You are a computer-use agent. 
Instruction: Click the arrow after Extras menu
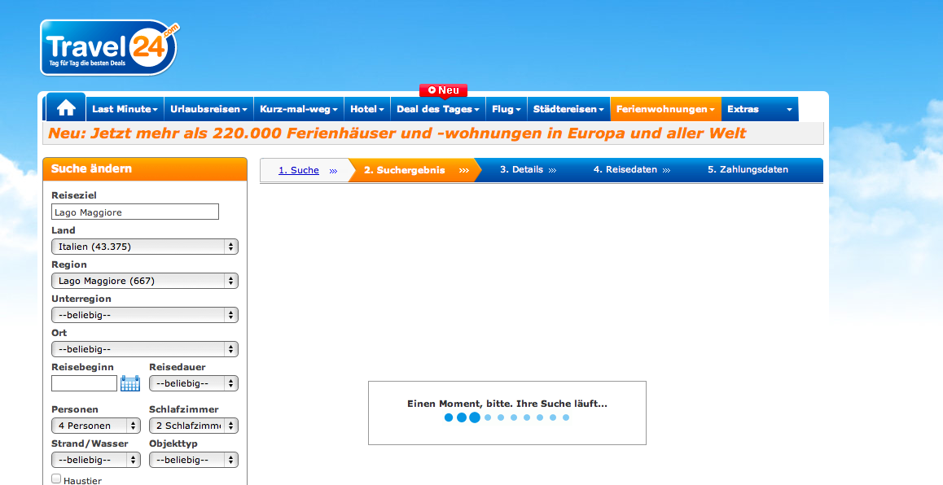pos(788,109)
